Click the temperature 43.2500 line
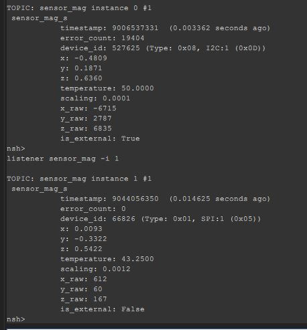 tap(107, 259)
